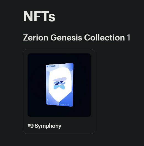This screenshot has width=144, height=146.
Task: Open the Symphony NFT thumbnail image
Action: click(x=59, y=85)
